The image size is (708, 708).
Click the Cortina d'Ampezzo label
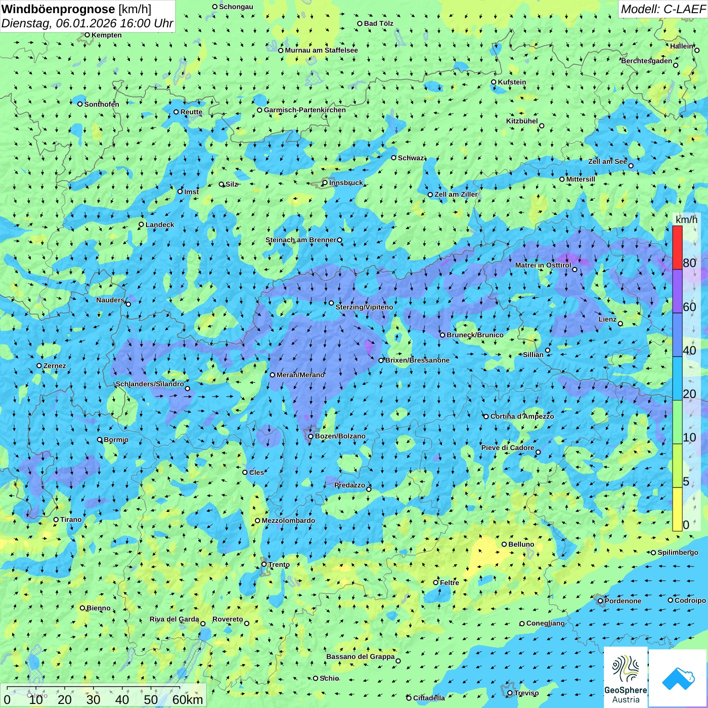point(522,416)
